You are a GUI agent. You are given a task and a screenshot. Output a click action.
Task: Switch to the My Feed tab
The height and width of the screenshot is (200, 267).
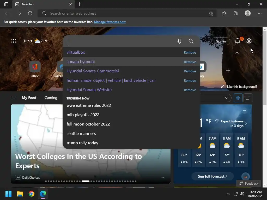coord(29,98)
